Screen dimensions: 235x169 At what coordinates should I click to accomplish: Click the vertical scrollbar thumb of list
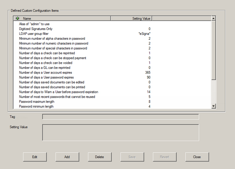[x=213, y=50]
